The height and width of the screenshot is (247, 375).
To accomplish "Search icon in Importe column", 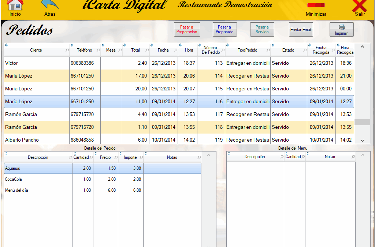I will tap(141, 157).
